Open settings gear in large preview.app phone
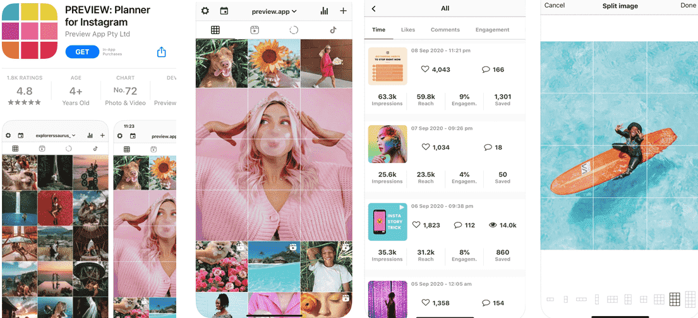 click(x=205, y=11)
